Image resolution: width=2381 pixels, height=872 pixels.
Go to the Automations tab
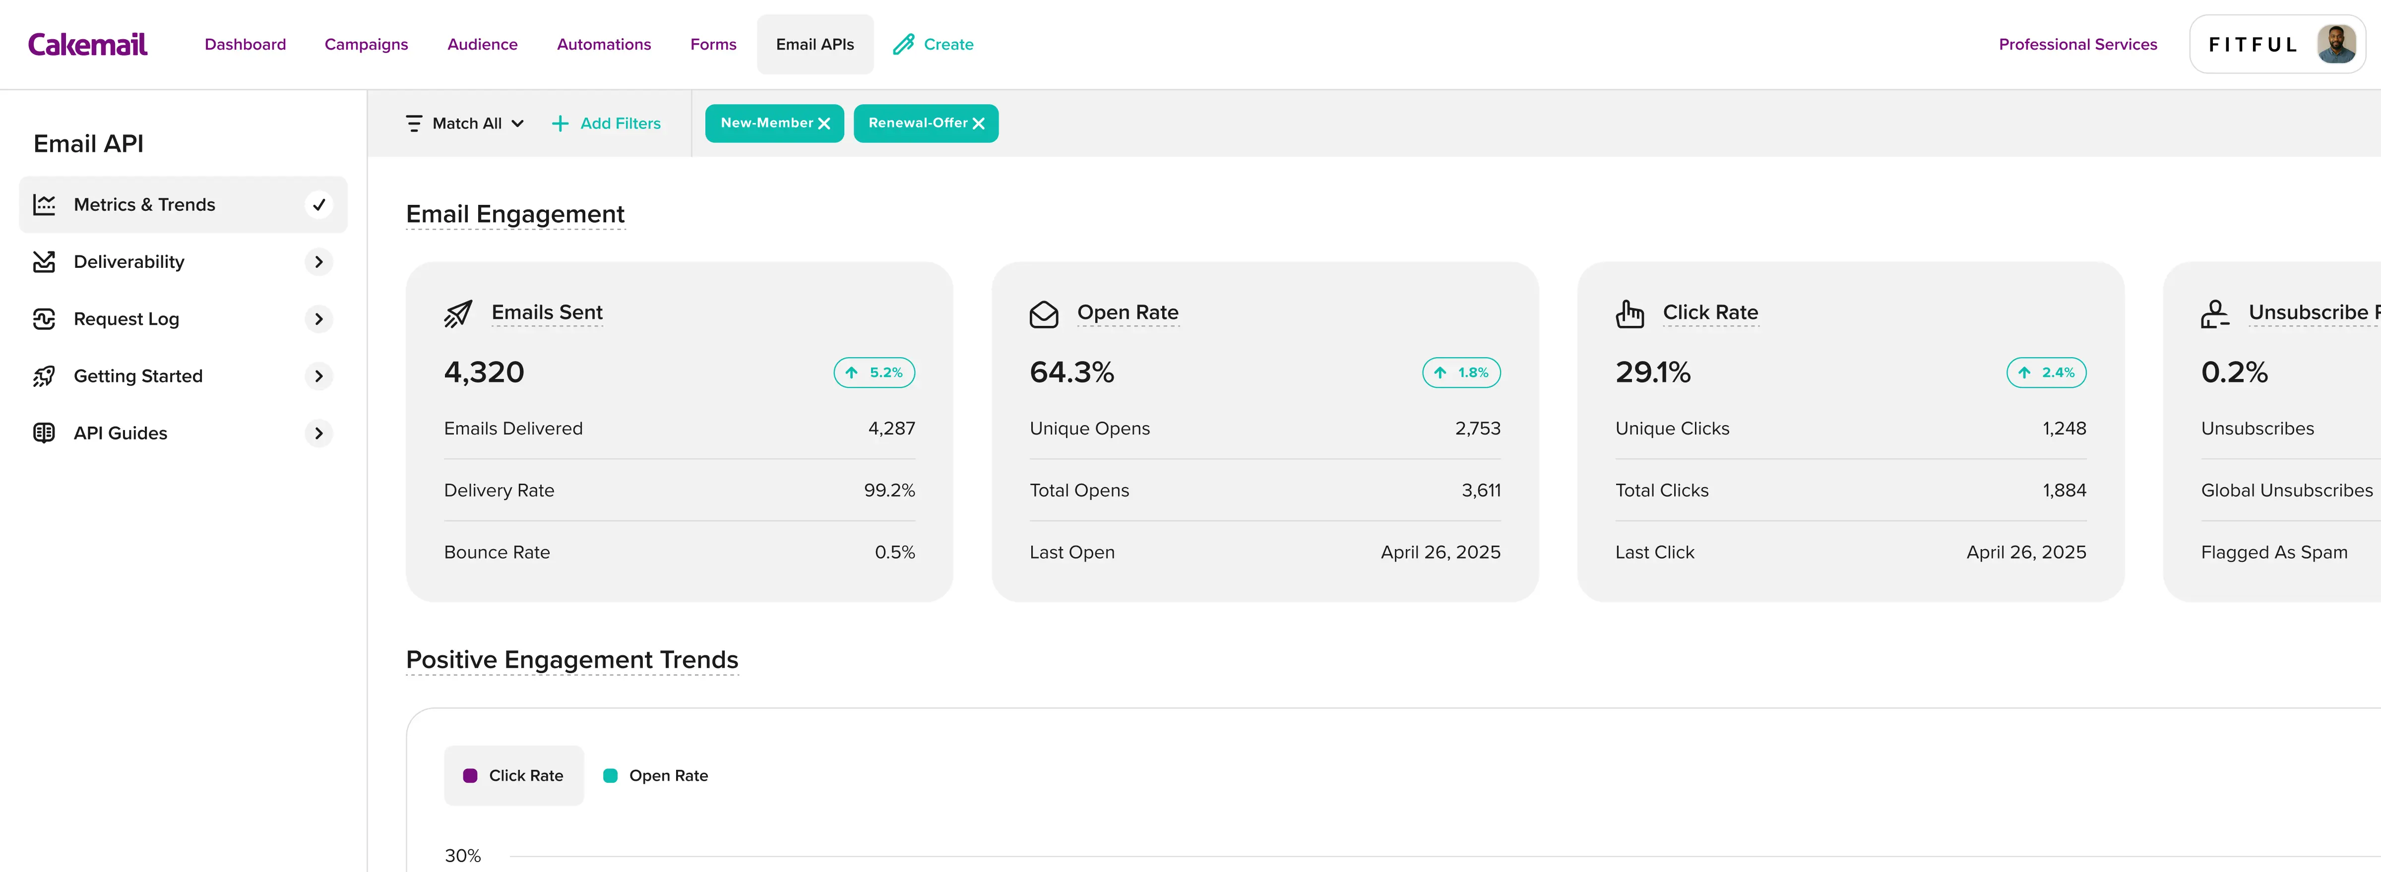pyautogui.click(x=604, y=44)
